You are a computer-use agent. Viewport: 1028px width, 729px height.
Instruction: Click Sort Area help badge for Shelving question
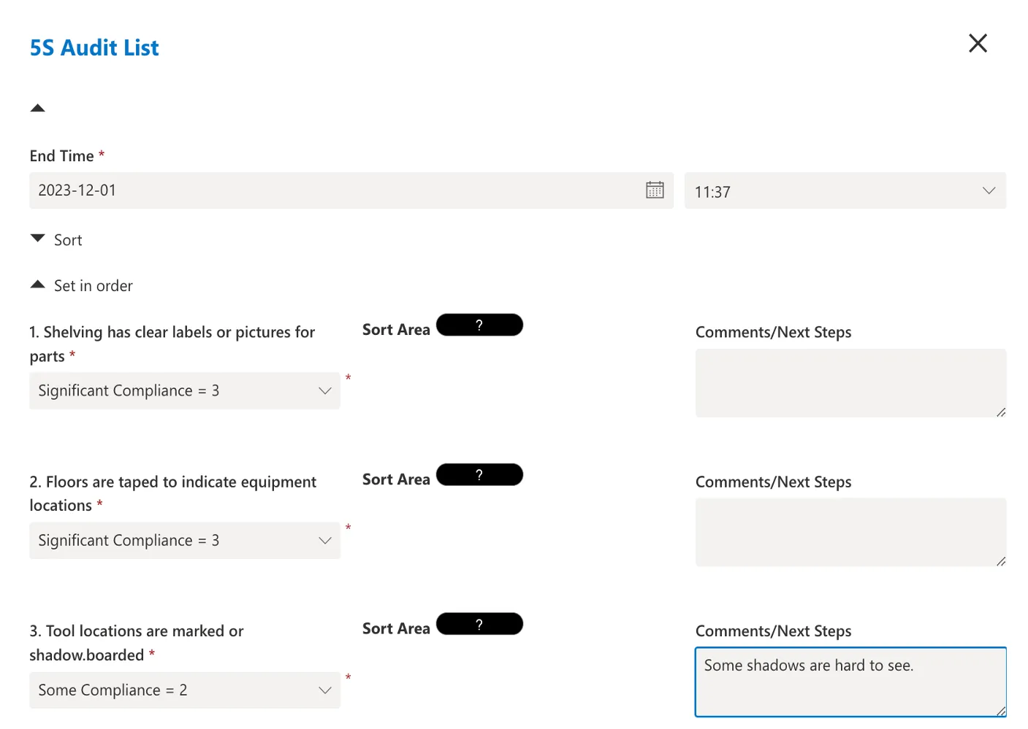[x=479, y=325]
